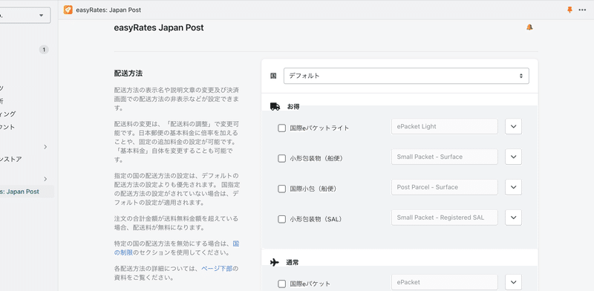
Task: Click the お得 section label
Action: click(293, 107)
